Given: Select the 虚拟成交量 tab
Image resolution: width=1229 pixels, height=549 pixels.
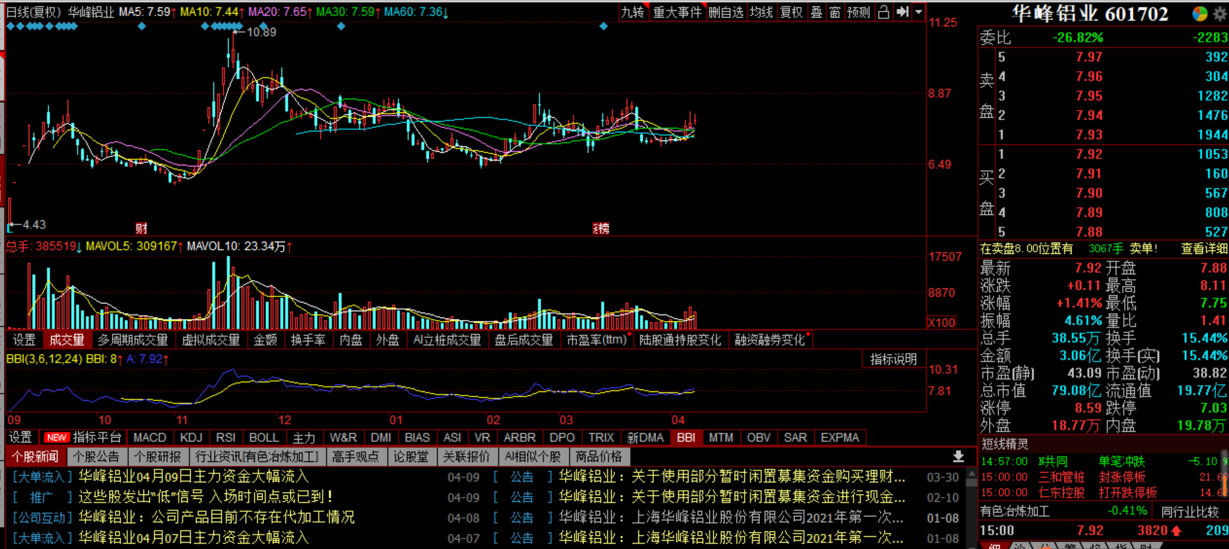Looking at the screenshot, I should [x=211, y=340].
